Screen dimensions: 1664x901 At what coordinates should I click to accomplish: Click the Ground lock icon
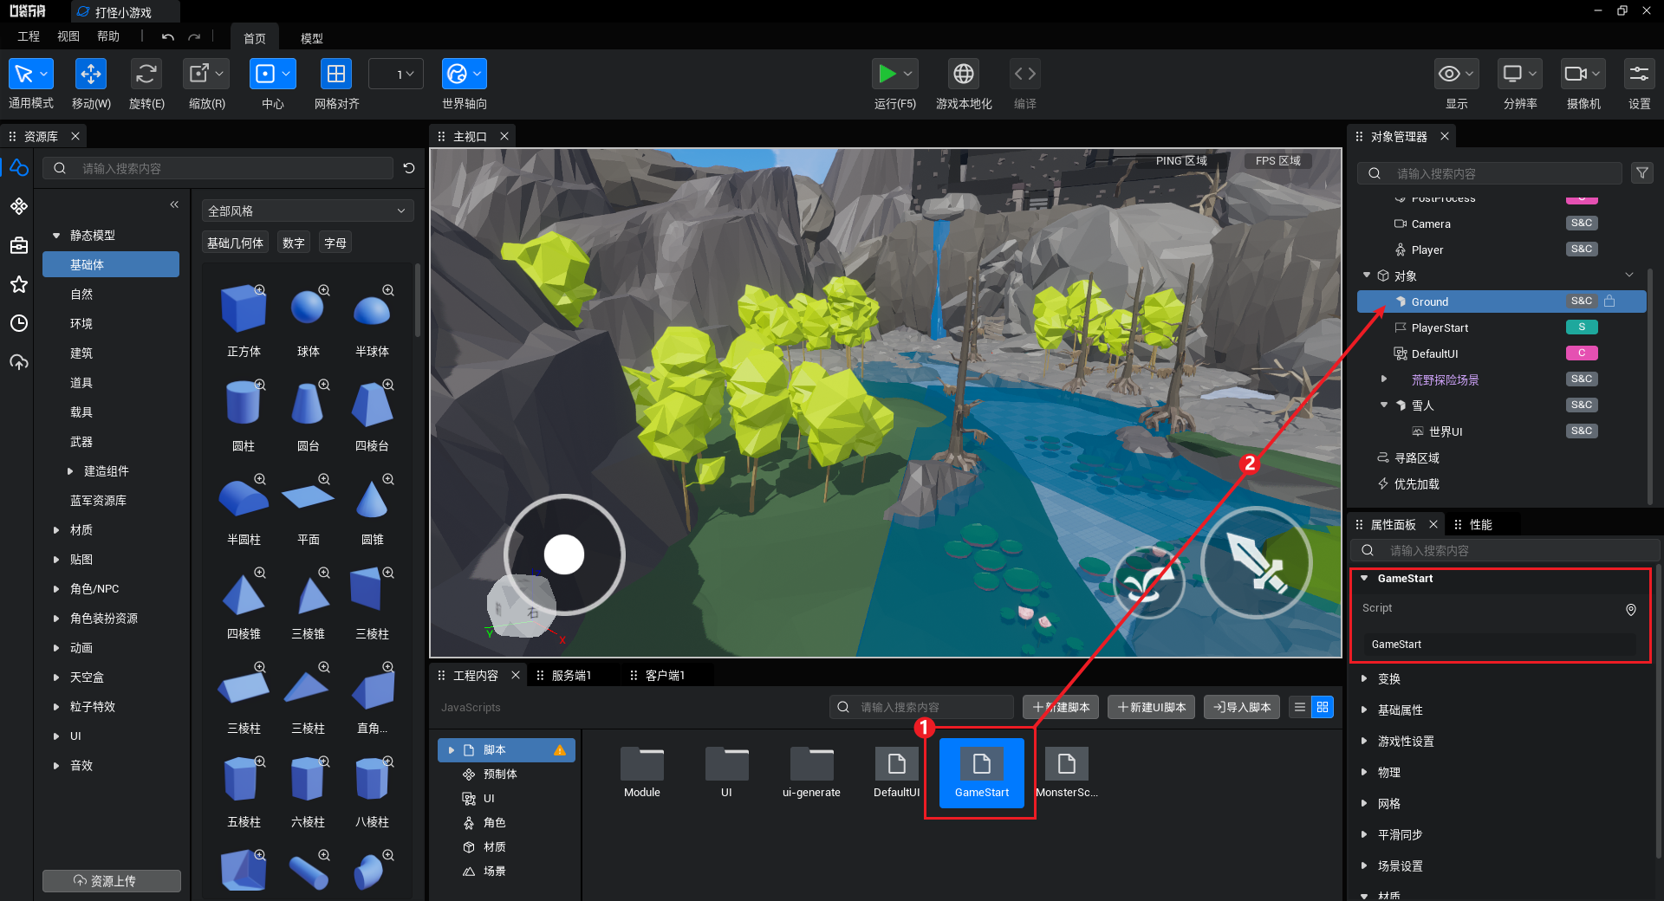click(1609, 301)
